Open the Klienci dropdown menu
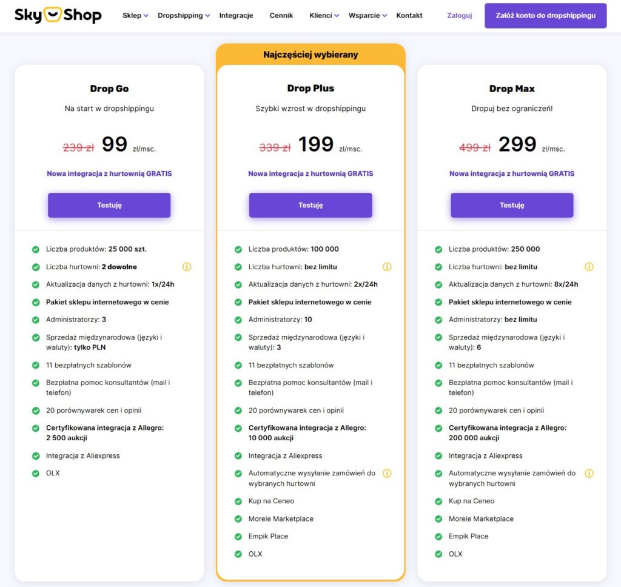 [320, 16]
